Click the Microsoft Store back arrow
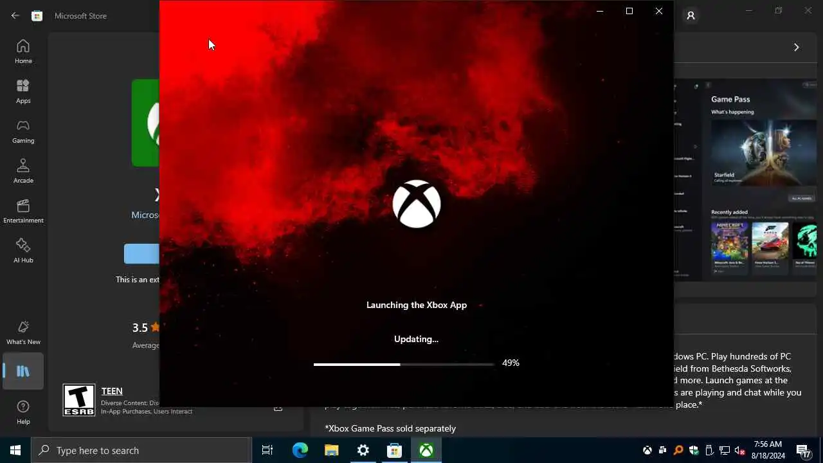823x463 pixels. [15, 15]
